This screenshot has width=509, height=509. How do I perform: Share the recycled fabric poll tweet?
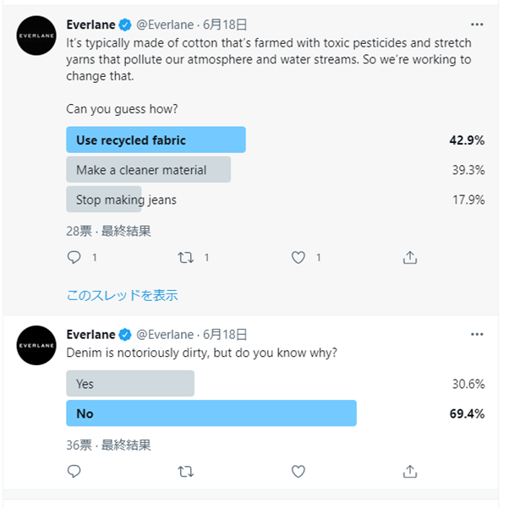pyautogui.click(x=410, y=257)
